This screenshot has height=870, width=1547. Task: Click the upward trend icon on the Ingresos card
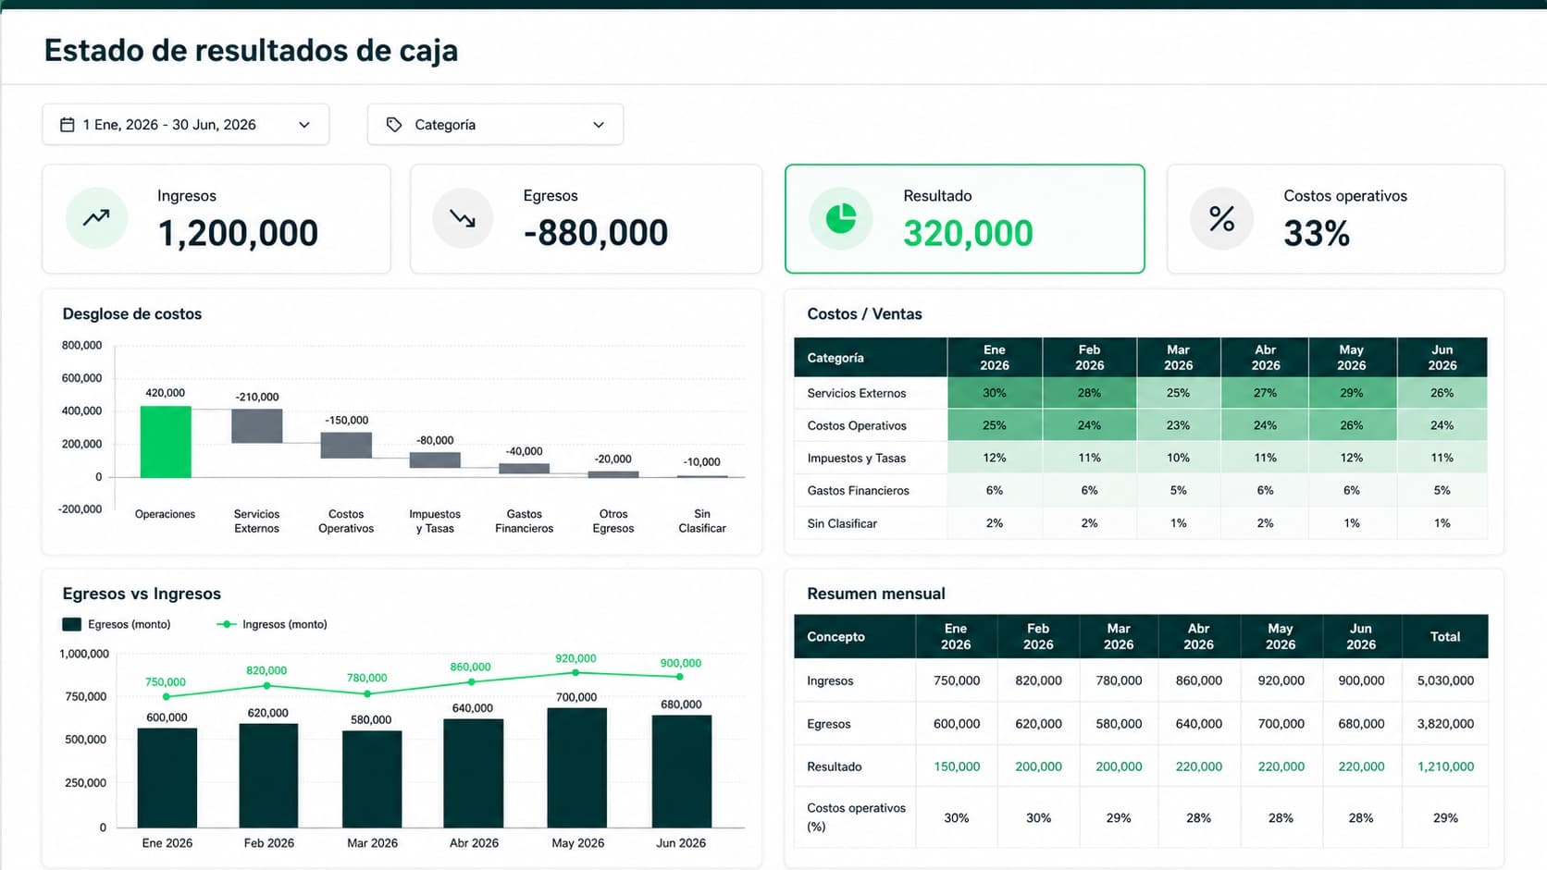(x=96, y=218)
